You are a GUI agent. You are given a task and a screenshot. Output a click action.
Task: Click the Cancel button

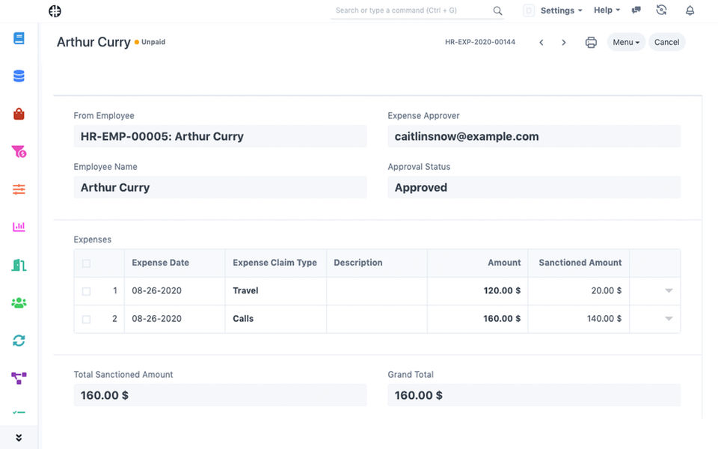tap(666, 43)
